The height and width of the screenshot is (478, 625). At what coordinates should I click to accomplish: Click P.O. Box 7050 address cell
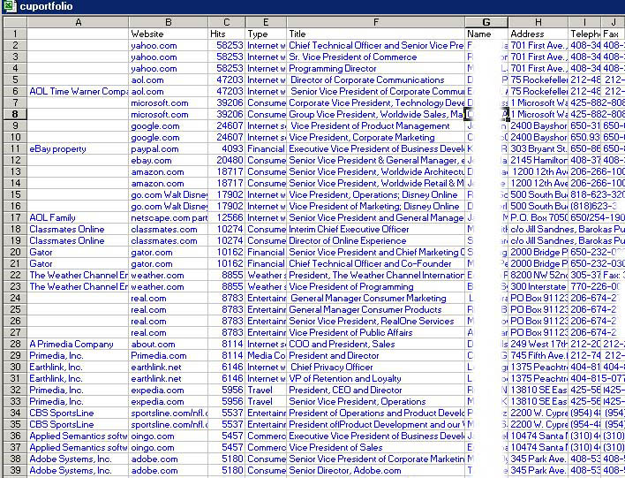point(538,218)
